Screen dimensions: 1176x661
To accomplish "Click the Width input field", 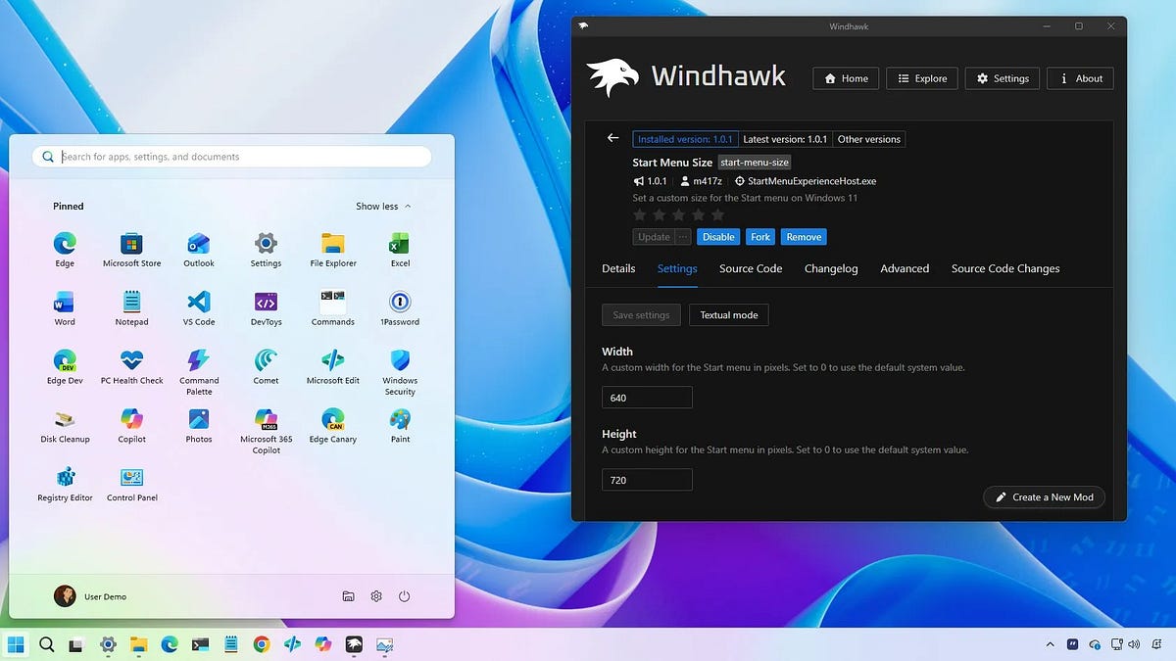I will pyautogui.click(x=647, y=398).
